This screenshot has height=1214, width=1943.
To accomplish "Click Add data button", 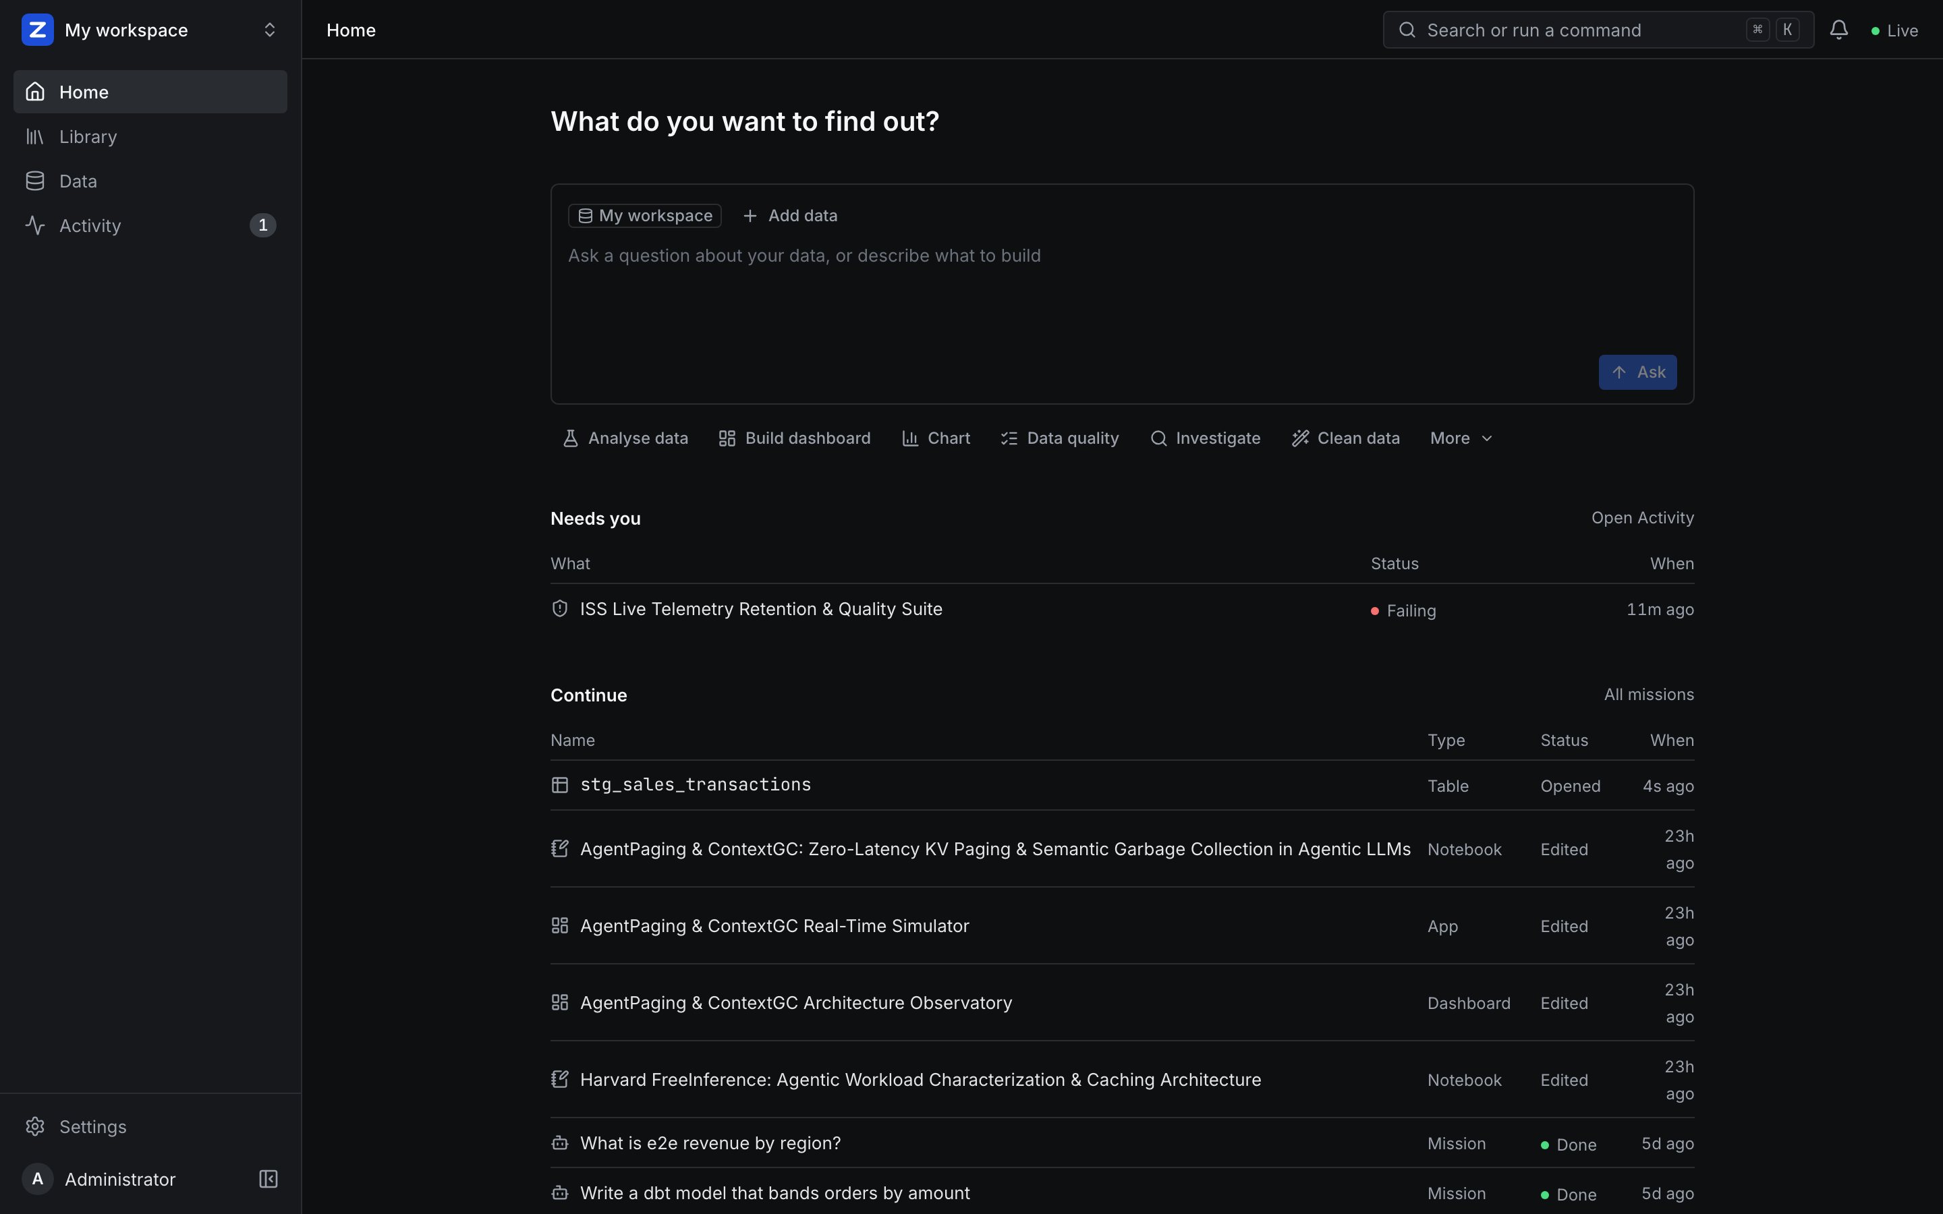I will coord(790,215).
